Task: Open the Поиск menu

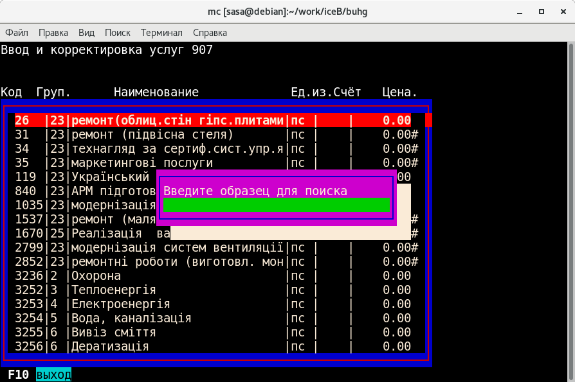Action: (117, 32)
